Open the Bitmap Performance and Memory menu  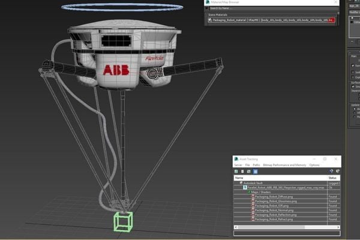point(284,164)
